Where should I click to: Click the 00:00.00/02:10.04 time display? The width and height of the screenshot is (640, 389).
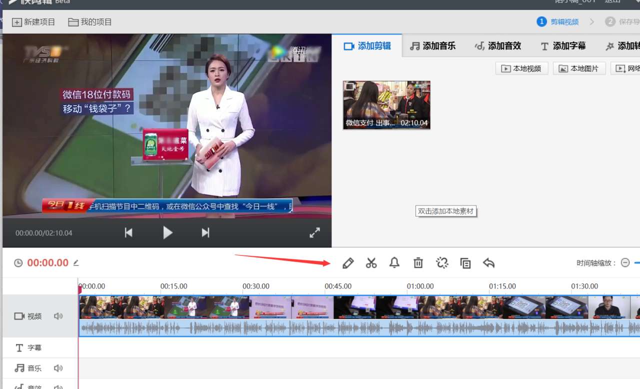point(44,233)
